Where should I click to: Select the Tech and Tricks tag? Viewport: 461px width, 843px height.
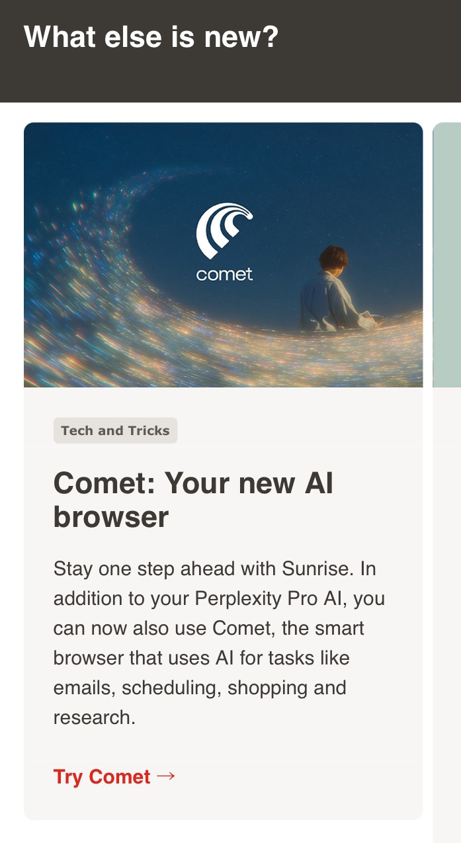click(115, 430)
